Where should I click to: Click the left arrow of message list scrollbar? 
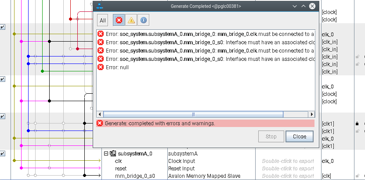click(x=100, y=114)
